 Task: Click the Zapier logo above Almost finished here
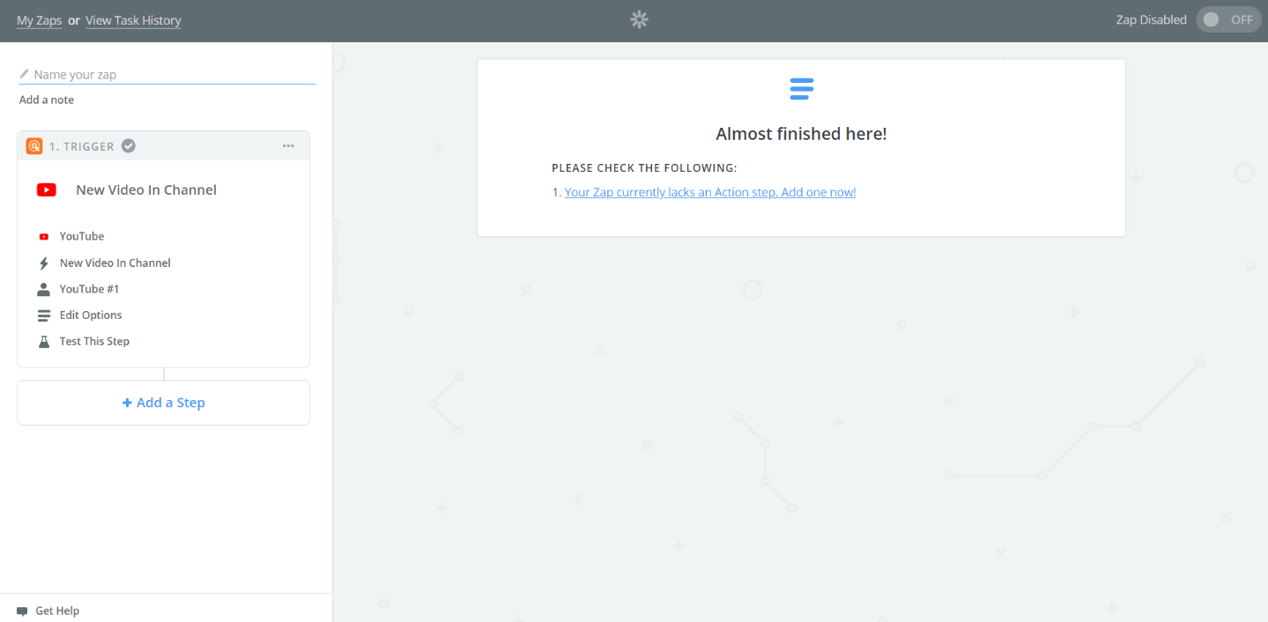tap(801, 88)
